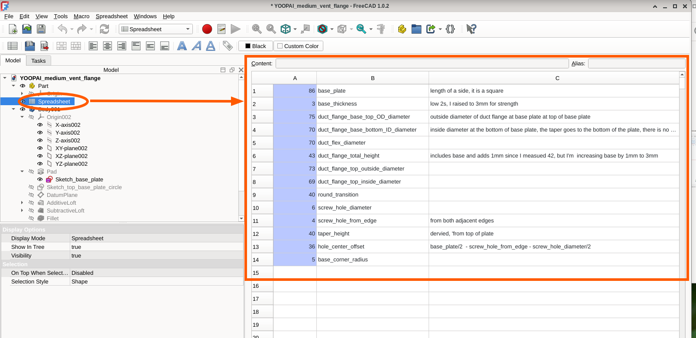Viewport: 696px width, 338px height.
Task: Select the duct_flex_diameter cell
Action: [372, 143]
